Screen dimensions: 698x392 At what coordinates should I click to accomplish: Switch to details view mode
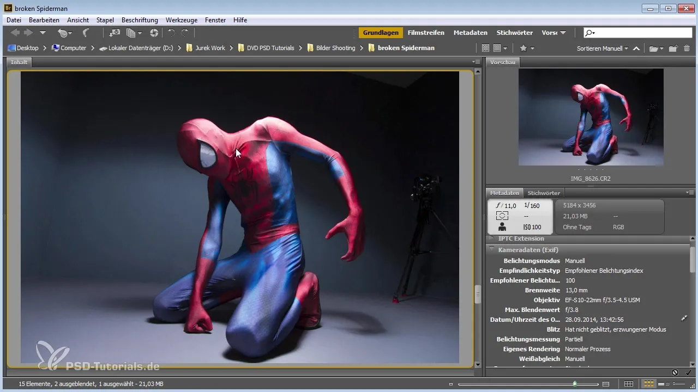point(664,384)
